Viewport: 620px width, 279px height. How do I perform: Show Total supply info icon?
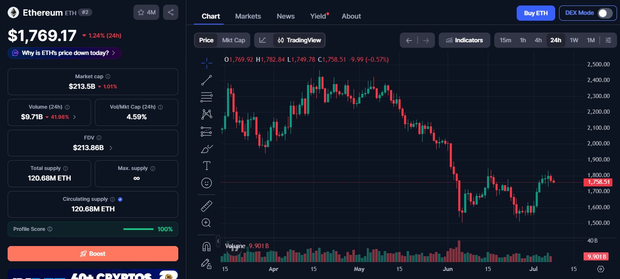(66, 168)
